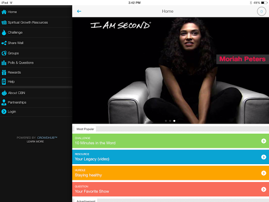Viewport: 269px width, 202px height.
Task: Expand the Your Legacy (video) chevron
Action: (264, 157)
